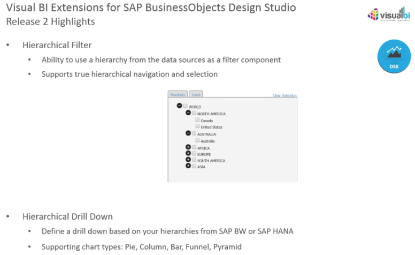Collapse the AUSTRALIA region node

[188, 133]
